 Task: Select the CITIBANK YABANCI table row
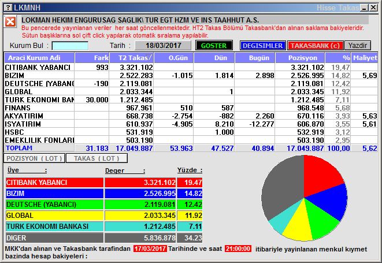tap(191, 67)
